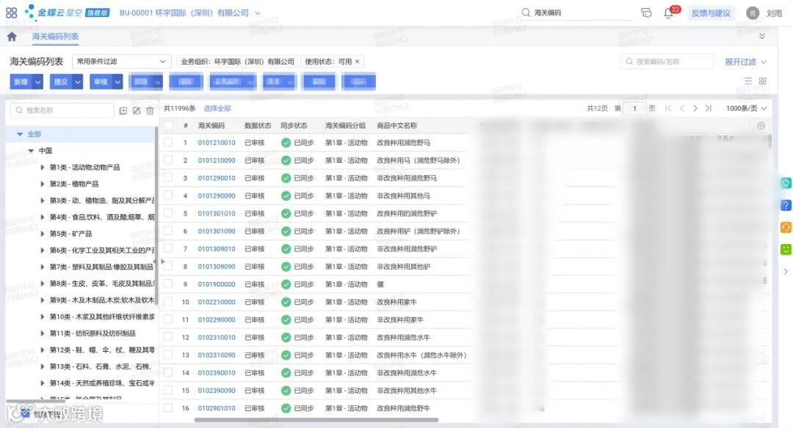This screenshot has height=428, width=793.
Task: Click the page number input box
Action: point(634,108)
